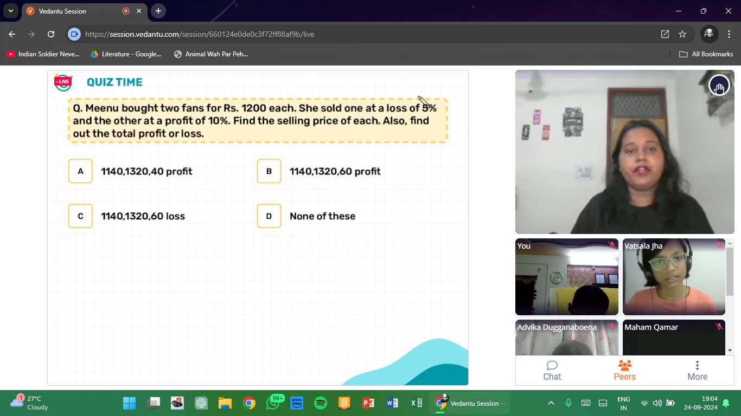Choose option D None of these
This screenshot has height=416, width=741.
pos(269,216)
